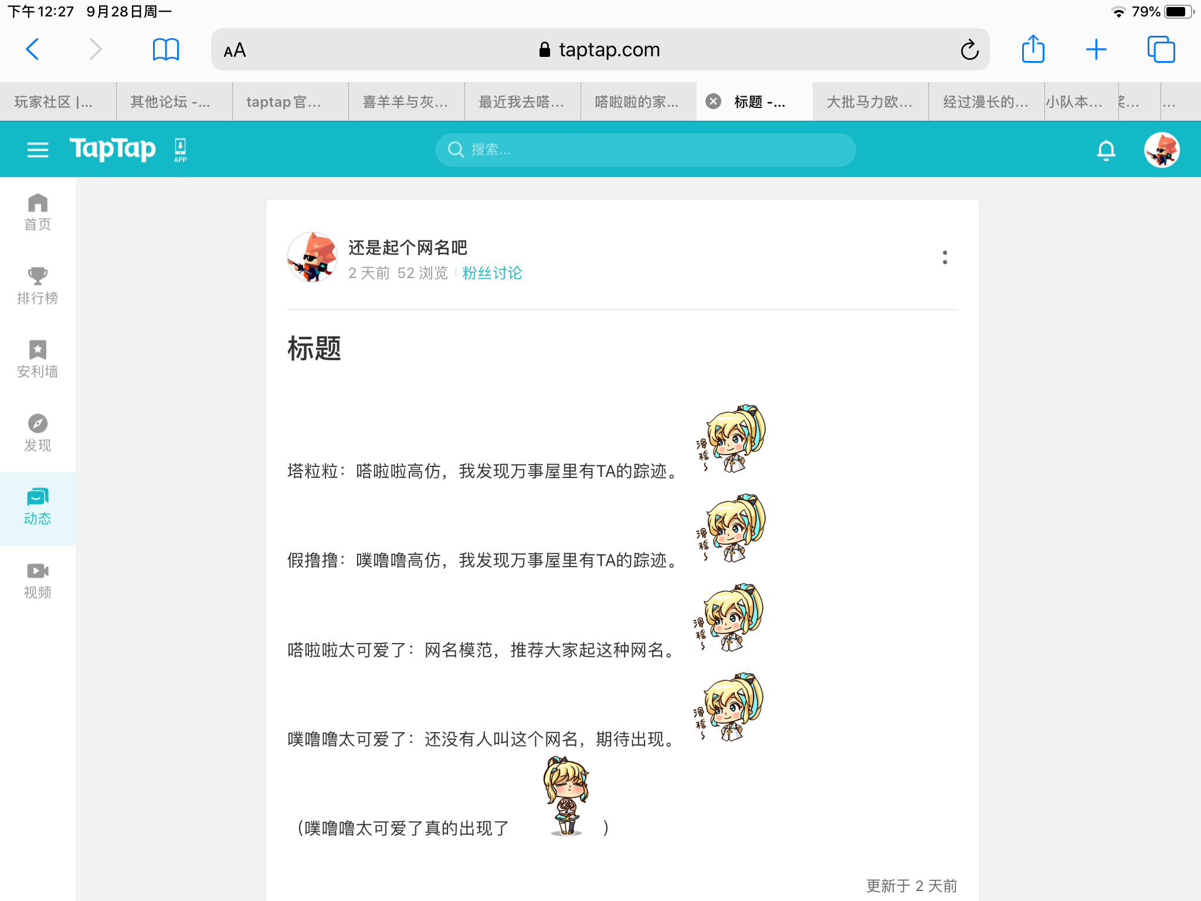This screenshot has height=901, width=1201.
Task: Switch to 喜羊羊与灰 tab
Action: pos(406,101)
